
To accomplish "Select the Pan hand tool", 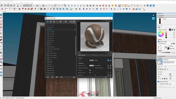I will click(x=48, y=9).
